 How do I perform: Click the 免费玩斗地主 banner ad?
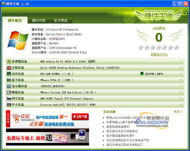click(x=47, y=137)
